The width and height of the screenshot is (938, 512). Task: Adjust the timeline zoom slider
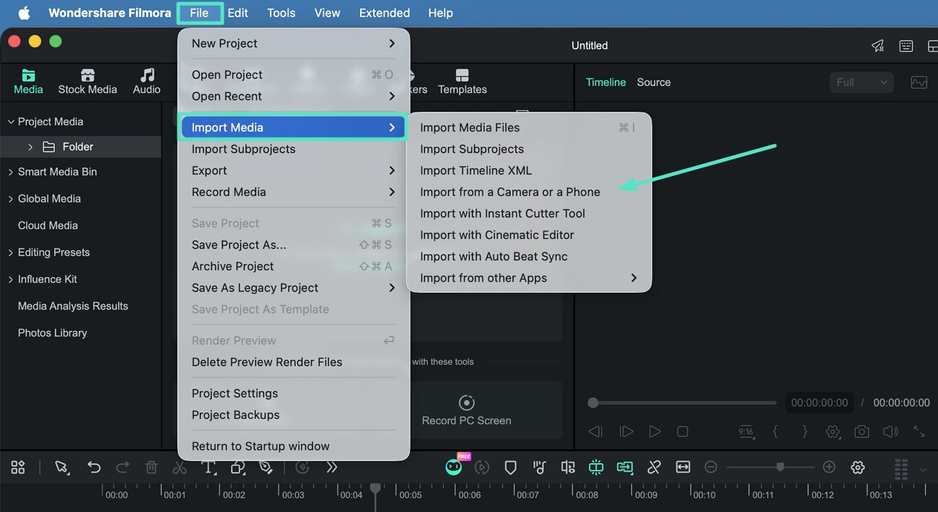(x=770, y=467)
